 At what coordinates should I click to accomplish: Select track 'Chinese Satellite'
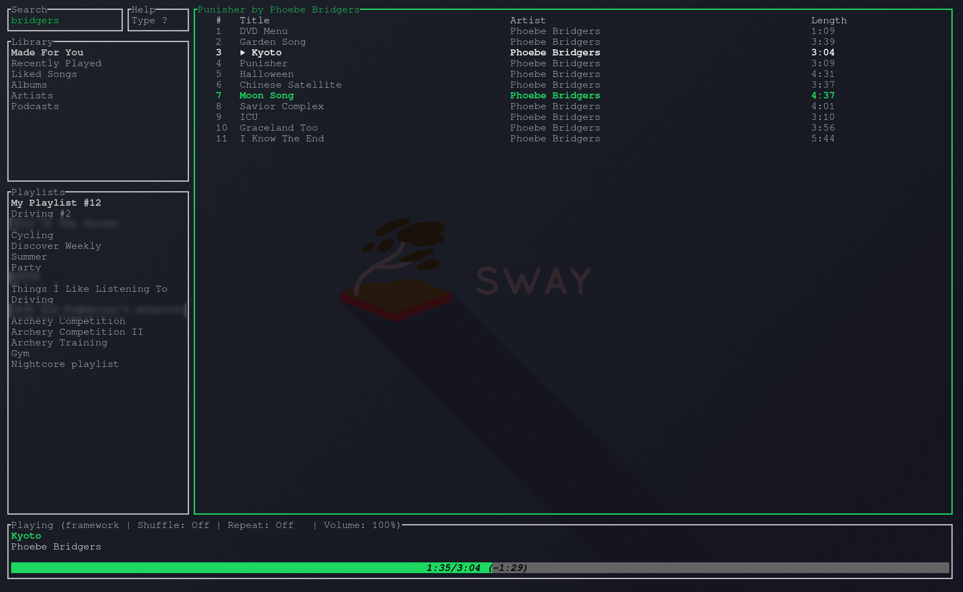click(291, 85)
